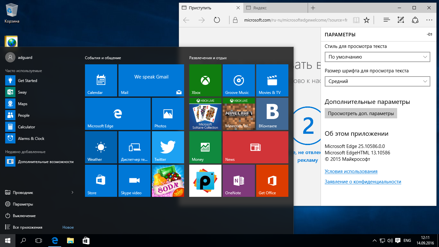The height and width of the screenshot is (247, 439).
Task: Switch to the Яндекс tab in Edge
Action: point(276,8)
